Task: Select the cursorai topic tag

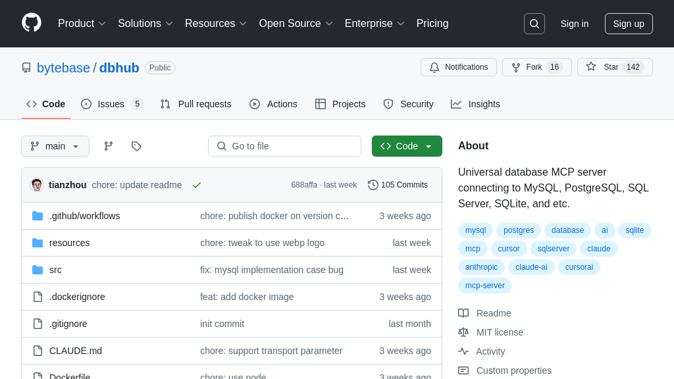Action: [x=579, y=267]
